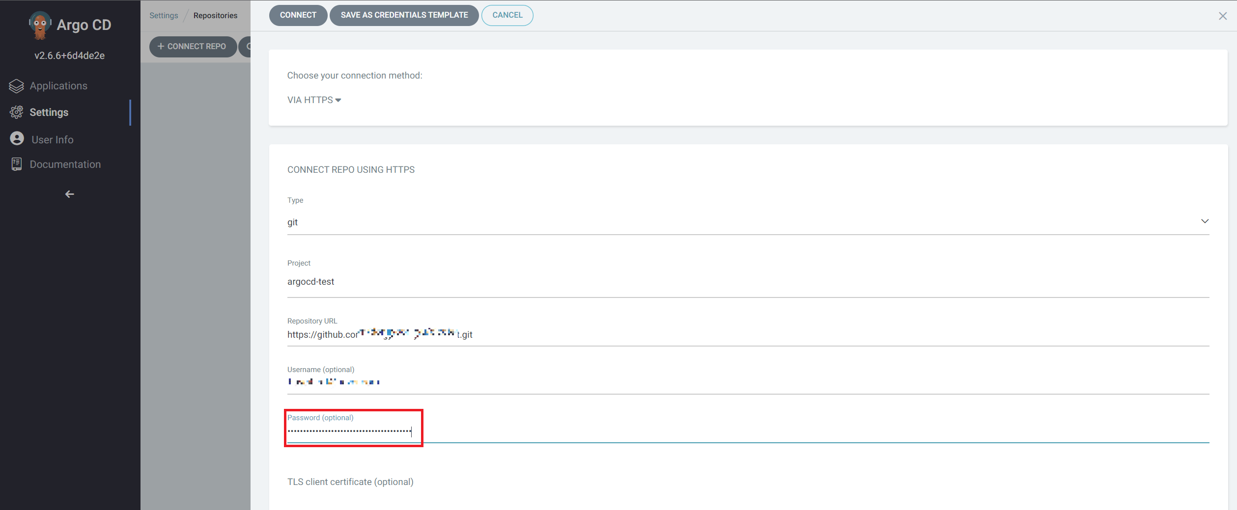The height and width of the screenshot is (510, 1237).
Task: Click the CONNECT REPO USING HTTPS heading
Action: (x=351, y=170)
